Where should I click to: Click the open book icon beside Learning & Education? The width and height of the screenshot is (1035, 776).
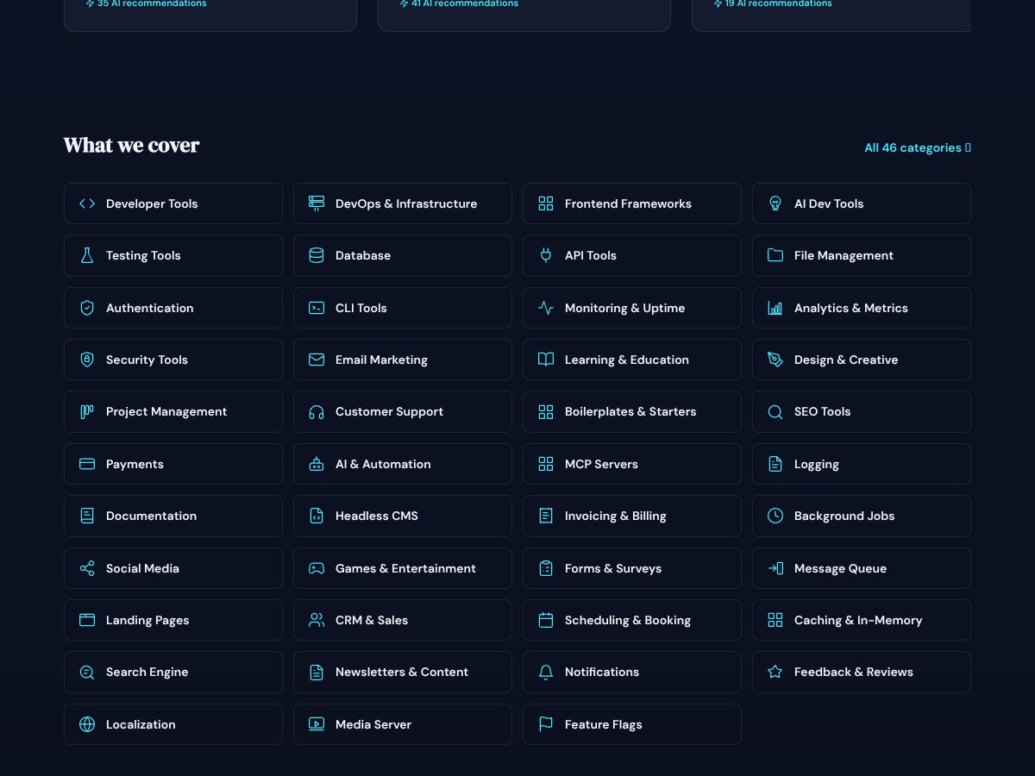tap(546, 360)
